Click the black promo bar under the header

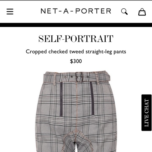pos(76,25)
